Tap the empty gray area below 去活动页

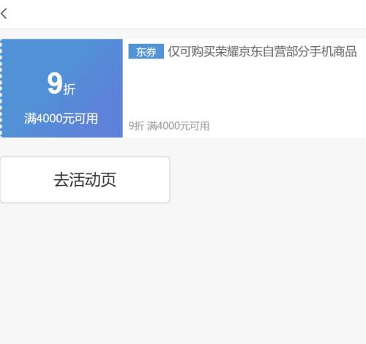183,273
